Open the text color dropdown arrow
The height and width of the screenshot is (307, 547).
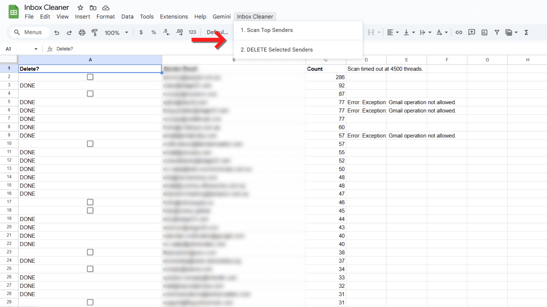coord(446,32)
